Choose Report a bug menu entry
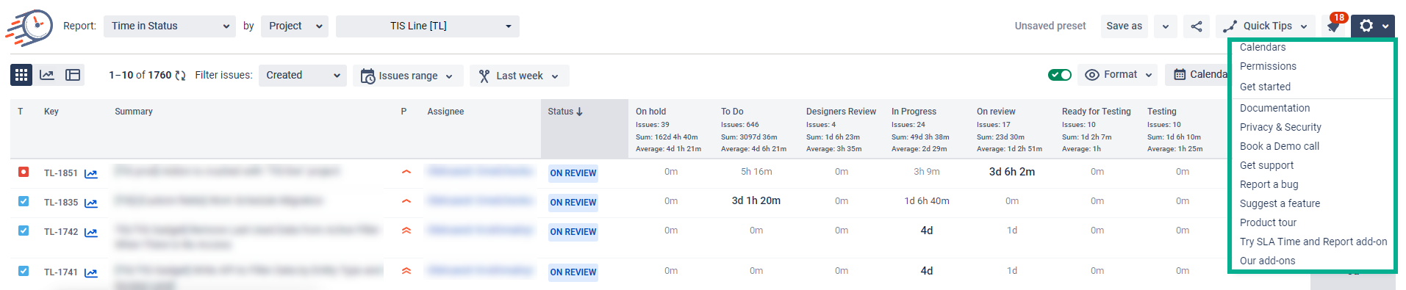Screen dimensions: 1406x290 tap(1269, 184)
